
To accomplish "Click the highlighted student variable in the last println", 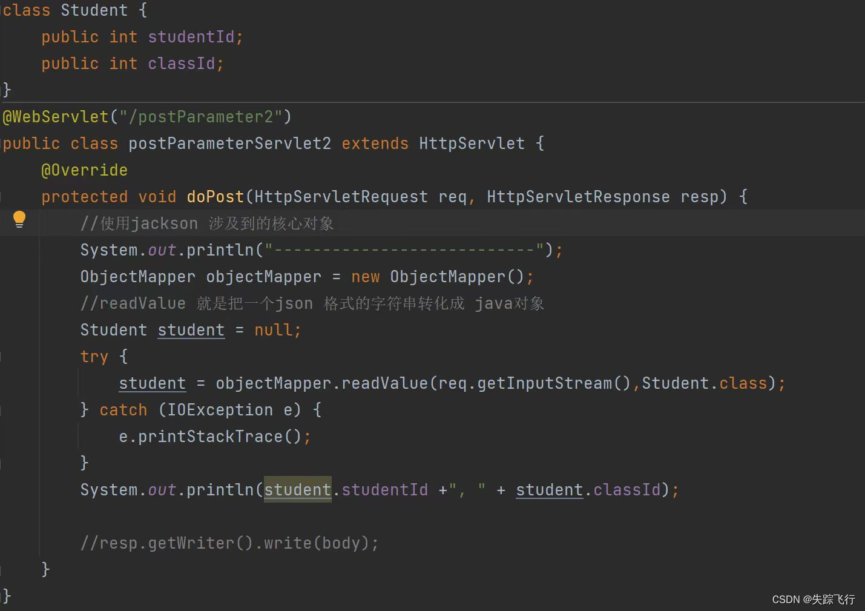I will click(x=297, y=489).
